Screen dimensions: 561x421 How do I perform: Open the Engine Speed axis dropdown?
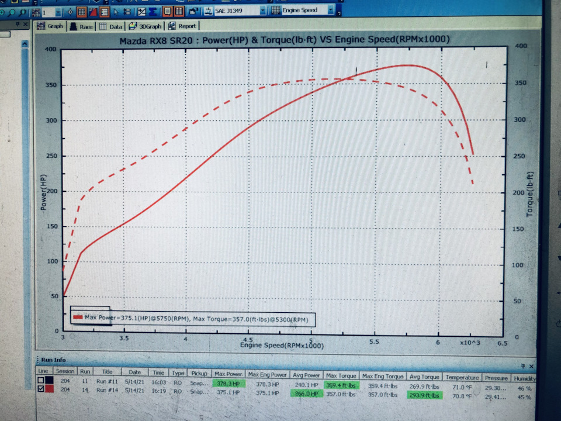(x=331, y=10)
